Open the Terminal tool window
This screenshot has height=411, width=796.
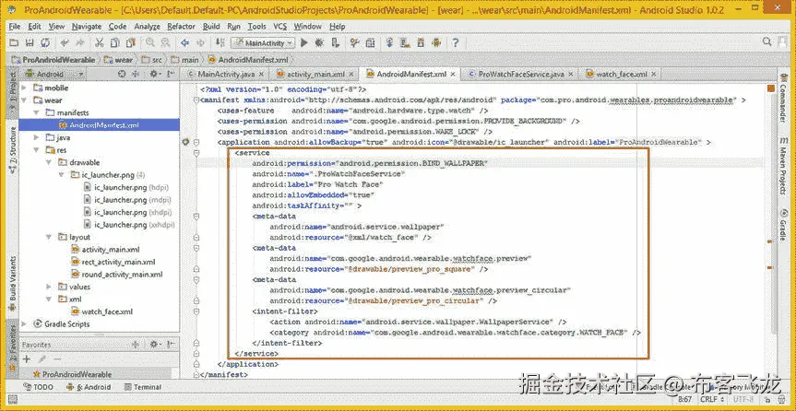[143, 387]
